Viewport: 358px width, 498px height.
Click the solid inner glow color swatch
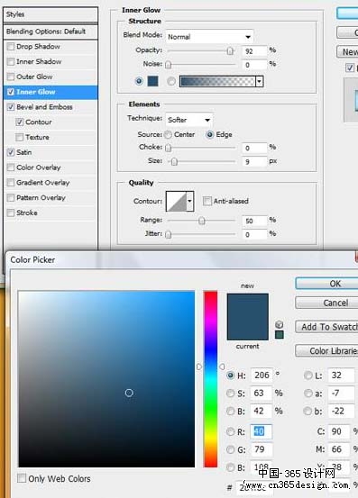click(x=153, y=81)
